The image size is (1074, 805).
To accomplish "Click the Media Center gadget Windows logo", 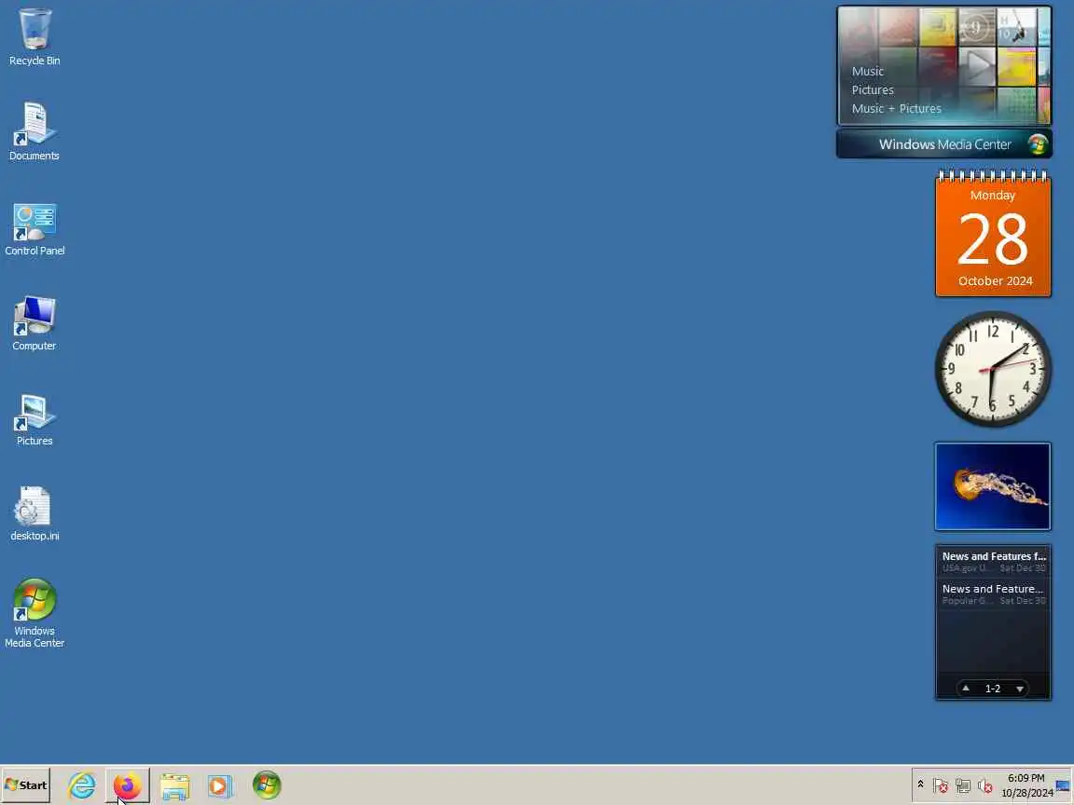I will 1038,144.
